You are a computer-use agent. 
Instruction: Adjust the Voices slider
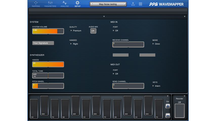tap(48, 64)
